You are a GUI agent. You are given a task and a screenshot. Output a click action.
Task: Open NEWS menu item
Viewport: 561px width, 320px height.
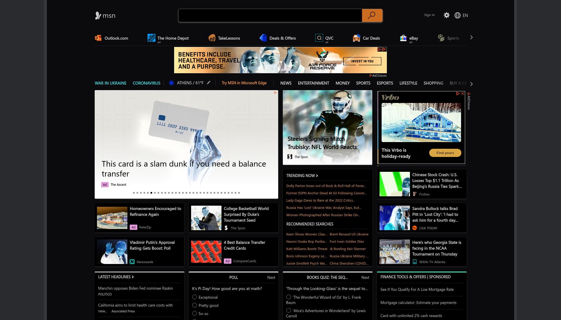pyautogui.click(x=286, y=83)
